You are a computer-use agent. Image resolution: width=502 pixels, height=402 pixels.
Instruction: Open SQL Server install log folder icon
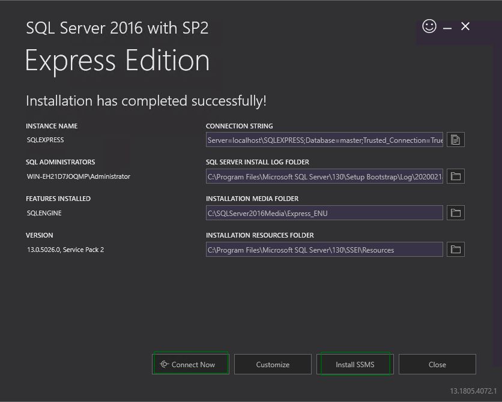(x=456, y=176)
